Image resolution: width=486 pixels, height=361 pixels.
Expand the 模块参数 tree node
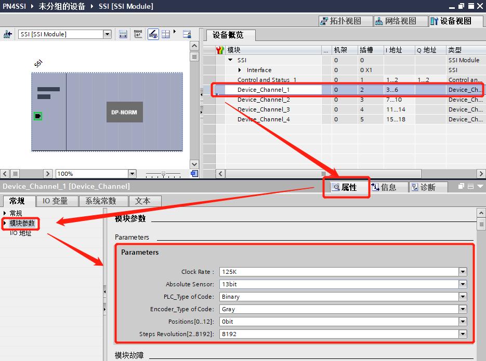(x=4, y=223)
